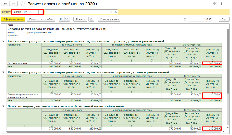Click the sum sigma icon
232x135 pixels.
(185, 19)
